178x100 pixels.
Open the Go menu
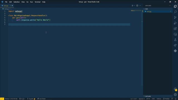[27, 2]
